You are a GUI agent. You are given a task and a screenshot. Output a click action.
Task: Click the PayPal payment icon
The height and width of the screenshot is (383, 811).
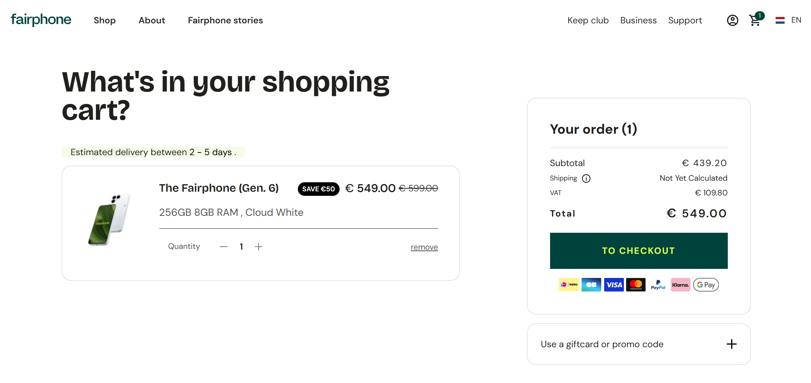coord(658,285)
